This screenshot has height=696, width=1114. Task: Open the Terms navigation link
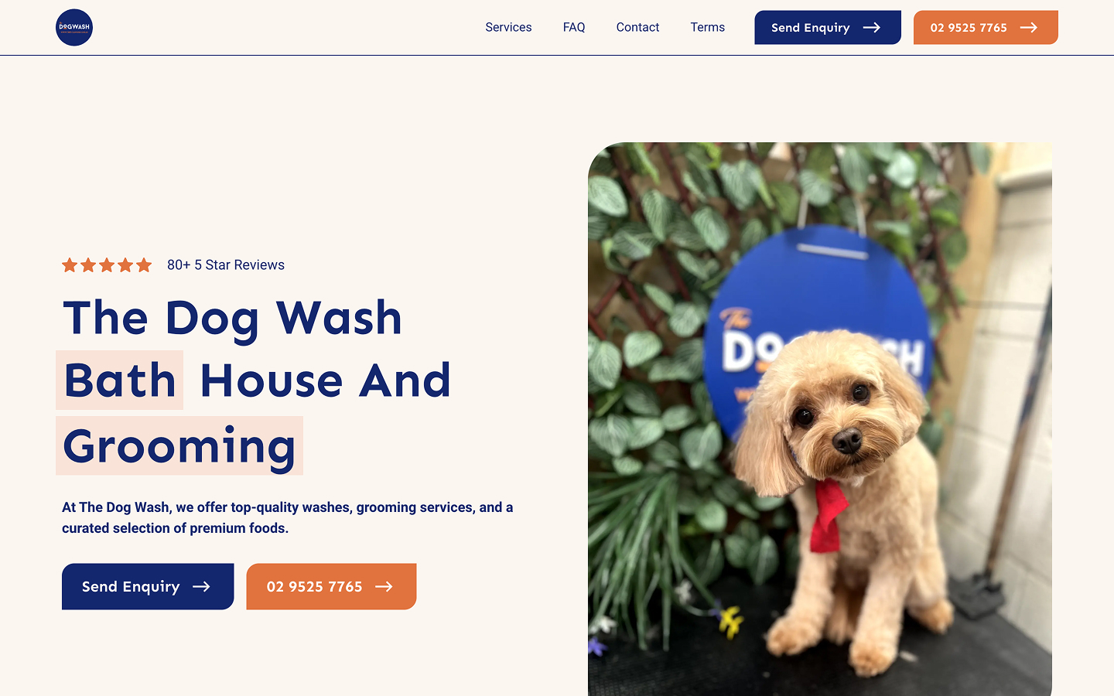[x=708, y=27]
